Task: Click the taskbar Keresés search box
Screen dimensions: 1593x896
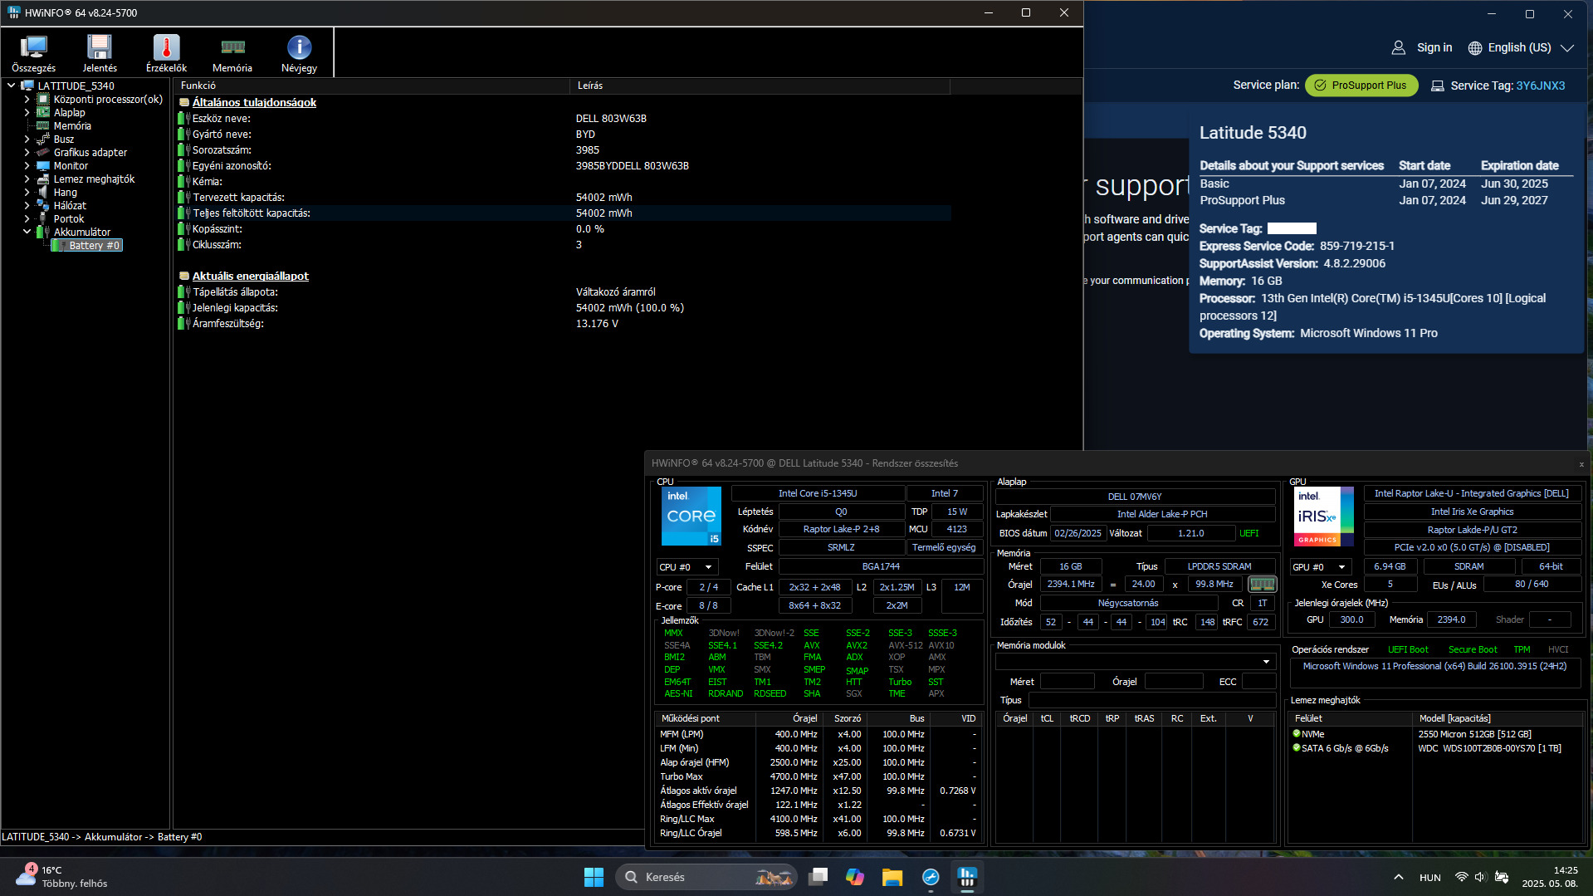Action: (706, 877)
